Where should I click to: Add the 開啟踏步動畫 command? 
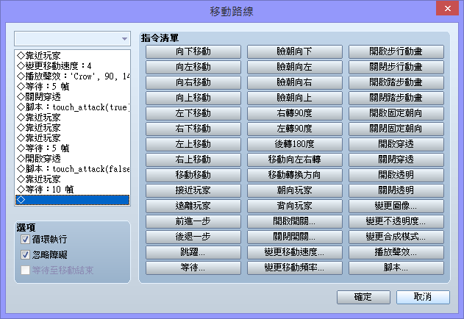click(396, 82)
